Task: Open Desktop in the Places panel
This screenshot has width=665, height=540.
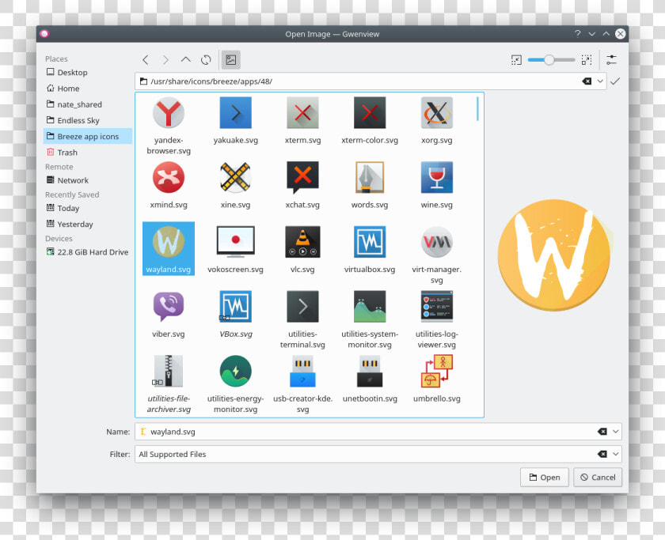Action: coord(88,73)
